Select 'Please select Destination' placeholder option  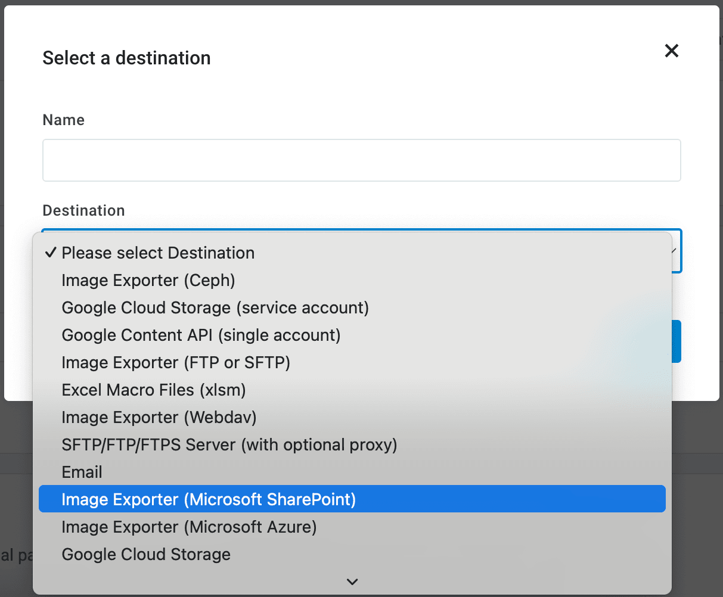point(158,253)
